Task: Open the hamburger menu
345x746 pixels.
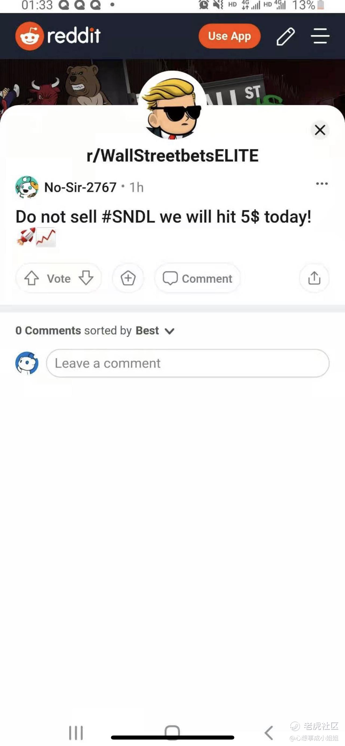Action: point(320,36)
